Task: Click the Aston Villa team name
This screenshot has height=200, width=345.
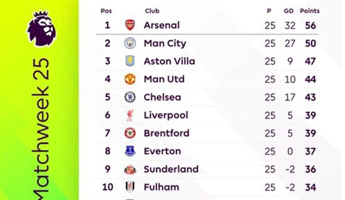Action: 169,61
